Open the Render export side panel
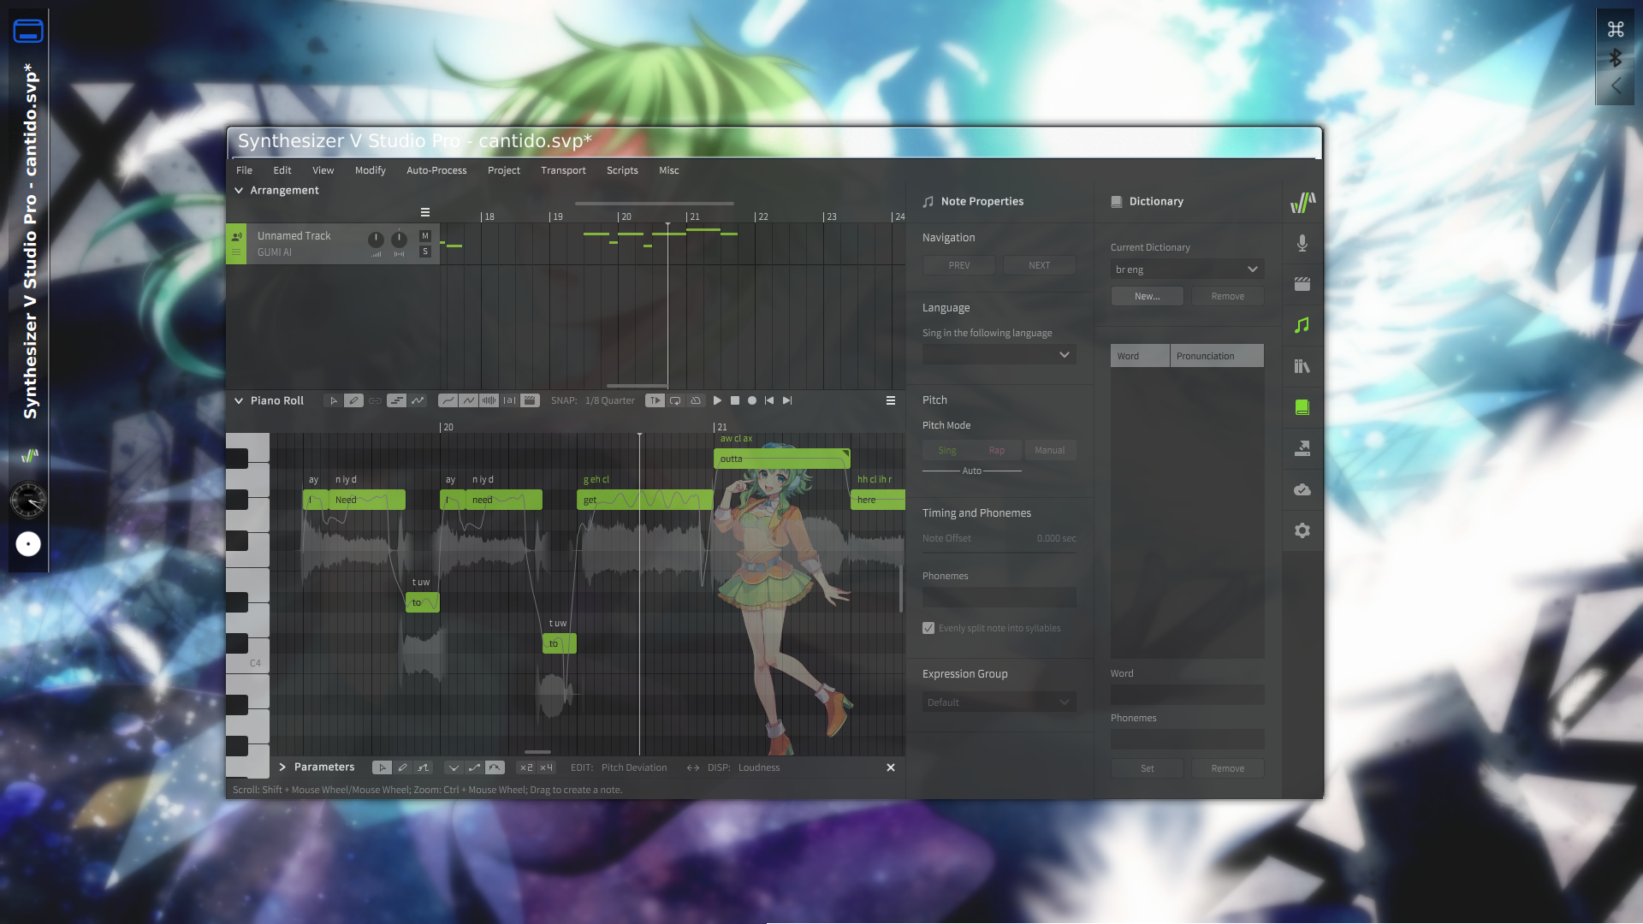 1302,448
